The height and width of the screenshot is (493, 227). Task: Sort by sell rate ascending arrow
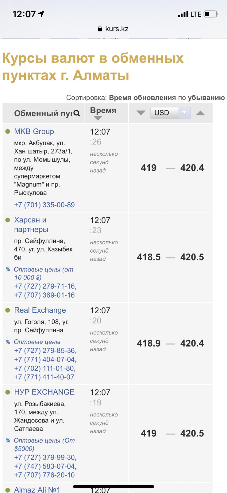point(200,113)
